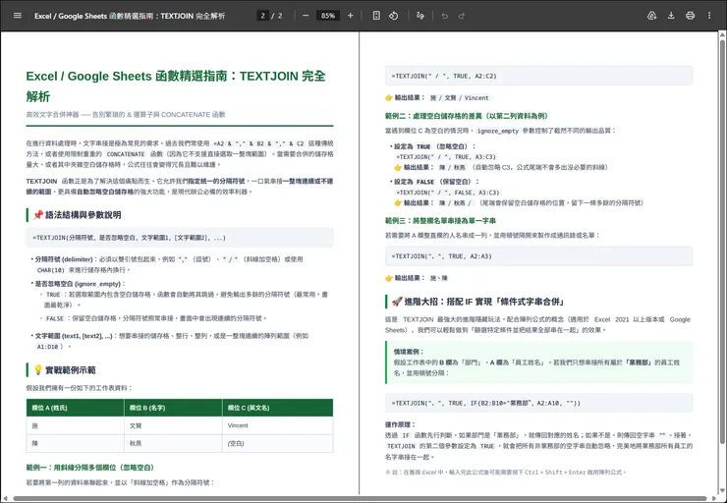Click the inline code A1:D10

[47, 347]
